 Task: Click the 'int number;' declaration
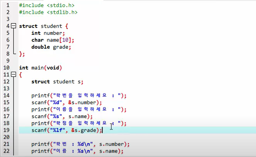click(x=48, y=33)
